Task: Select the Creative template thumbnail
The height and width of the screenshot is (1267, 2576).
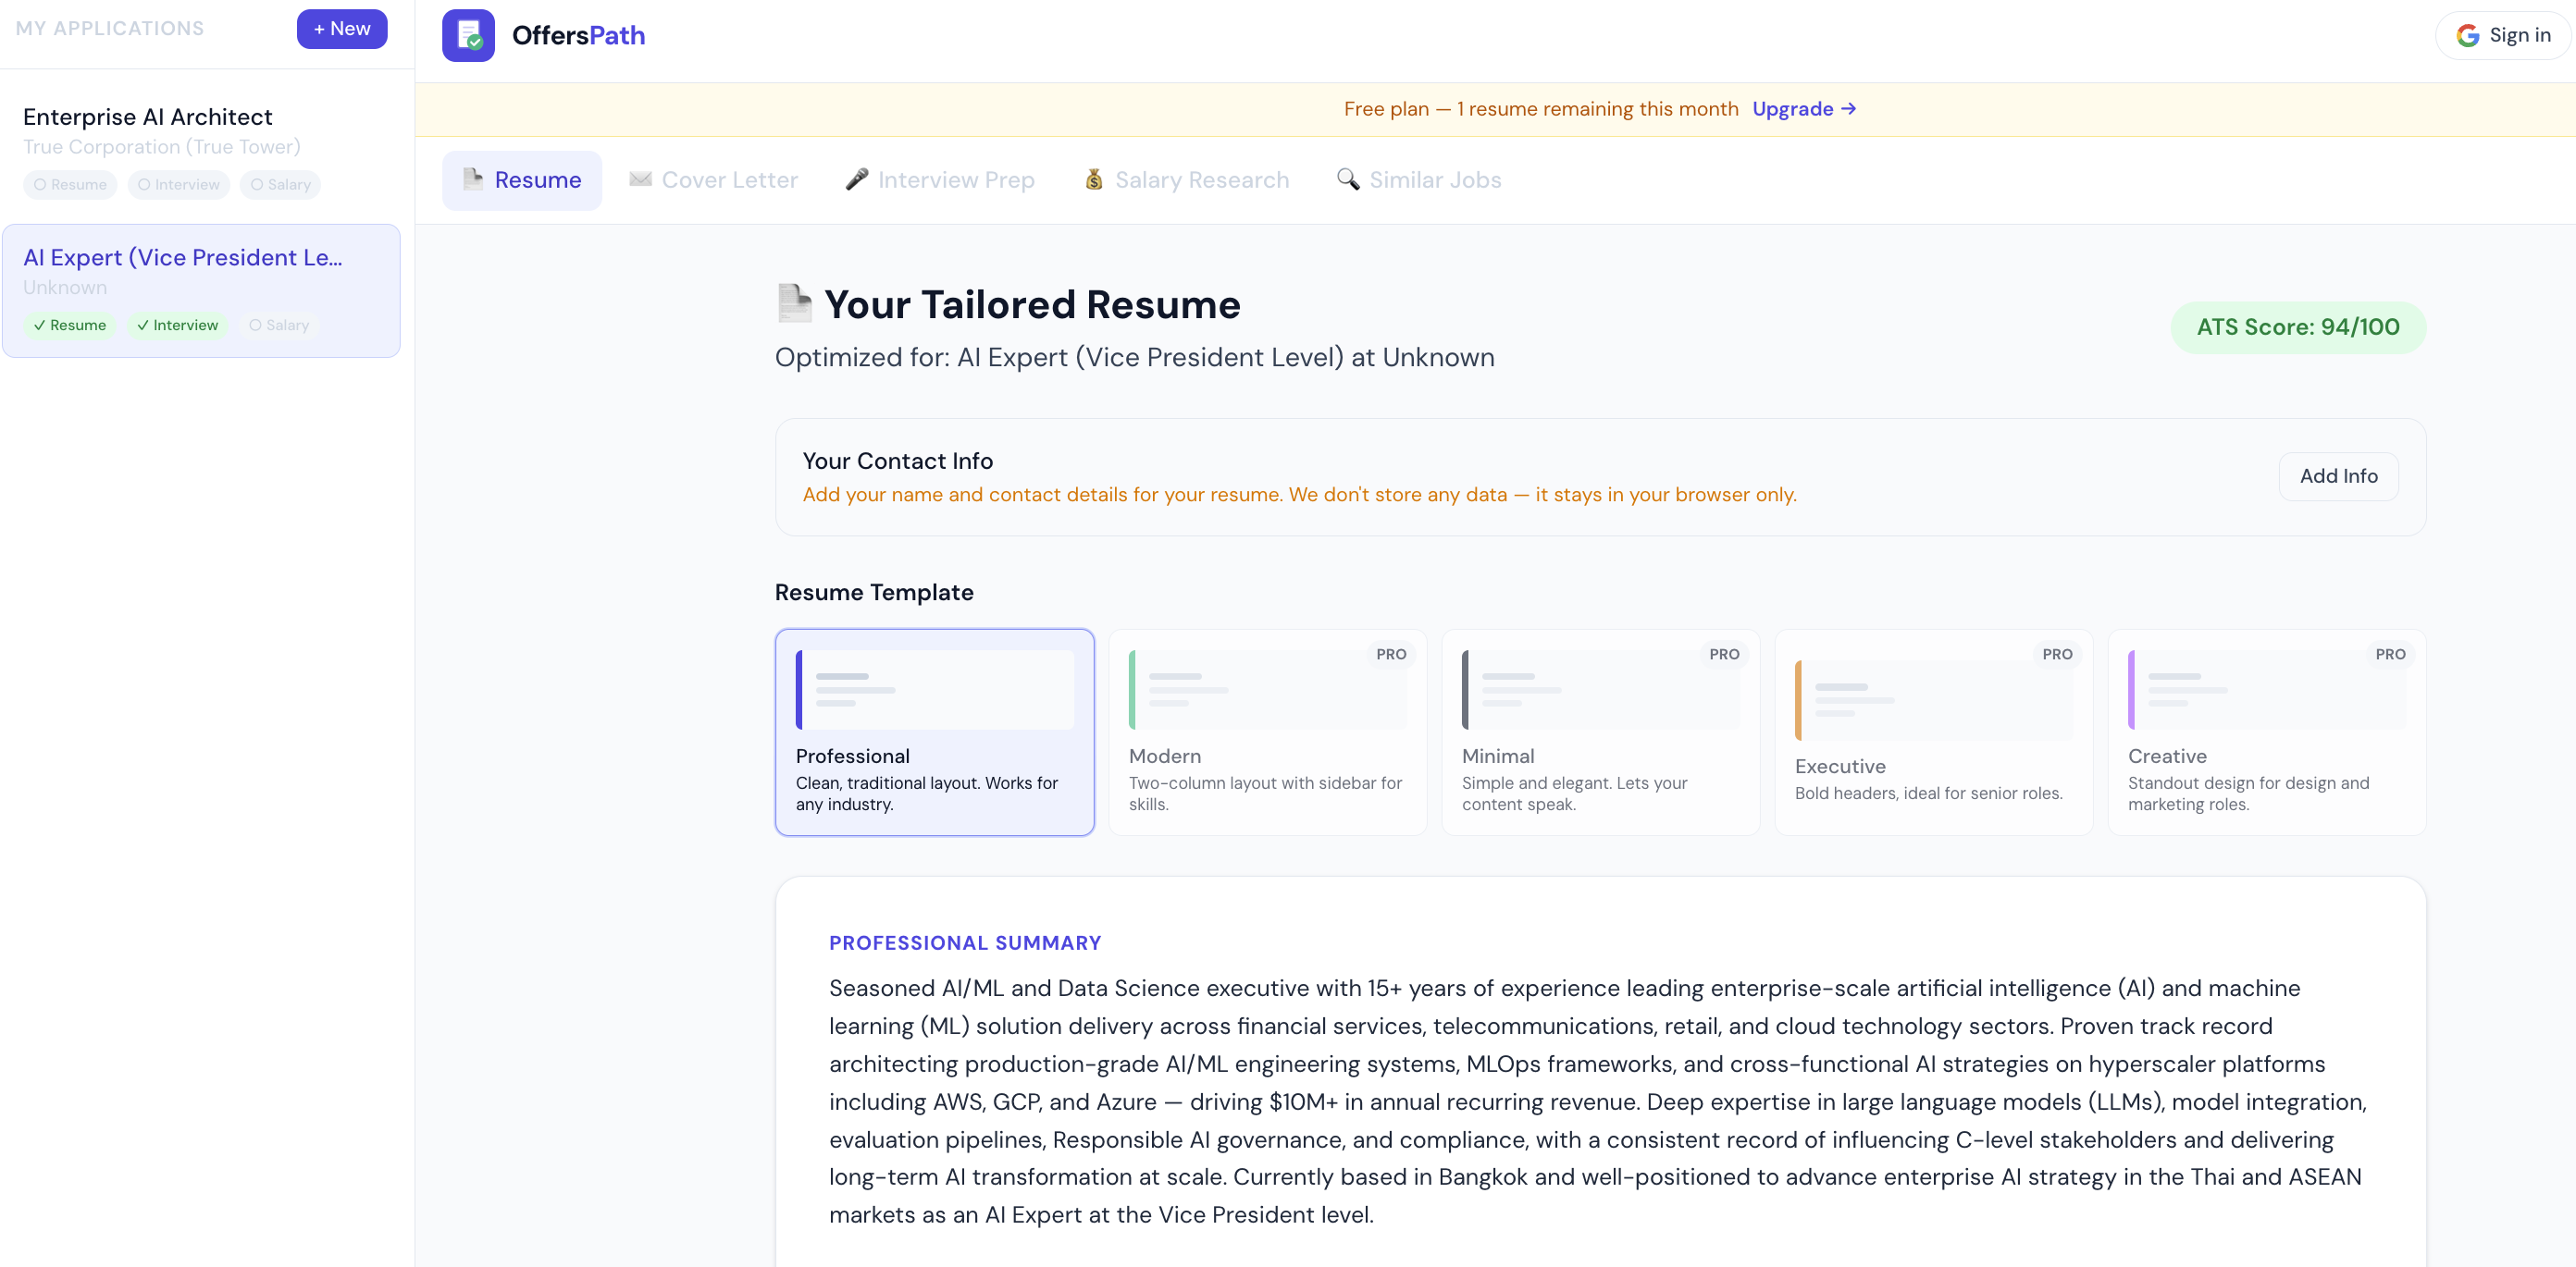Action: coord(2266,690)
